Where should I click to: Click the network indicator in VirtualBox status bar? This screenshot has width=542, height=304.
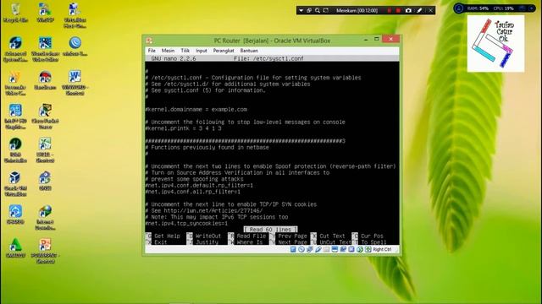(310, 249)
